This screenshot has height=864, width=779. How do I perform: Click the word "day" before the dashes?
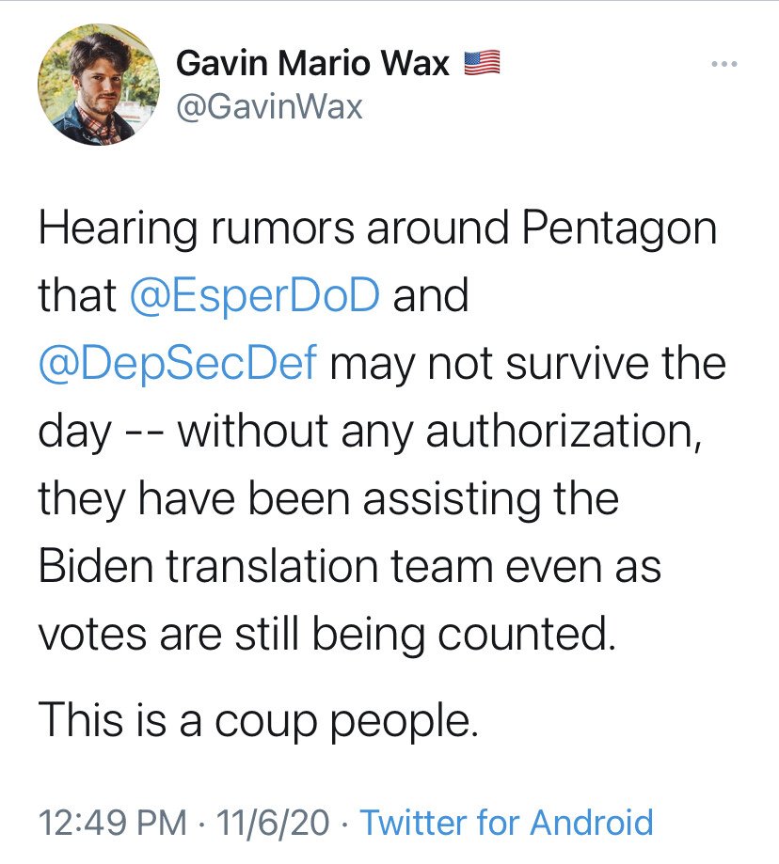pos(75,432)
